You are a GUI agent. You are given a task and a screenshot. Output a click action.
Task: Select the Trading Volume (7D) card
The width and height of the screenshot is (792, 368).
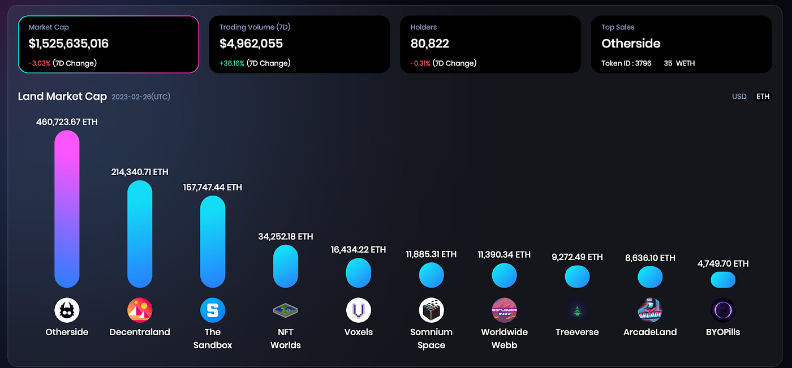pos(300,45)
